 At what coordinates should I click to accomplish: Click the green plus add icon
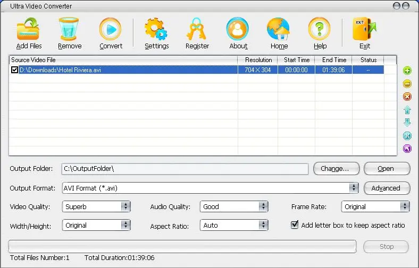407,71
